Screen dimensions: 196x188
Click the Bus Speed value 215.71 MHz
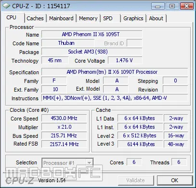[64, 135]
